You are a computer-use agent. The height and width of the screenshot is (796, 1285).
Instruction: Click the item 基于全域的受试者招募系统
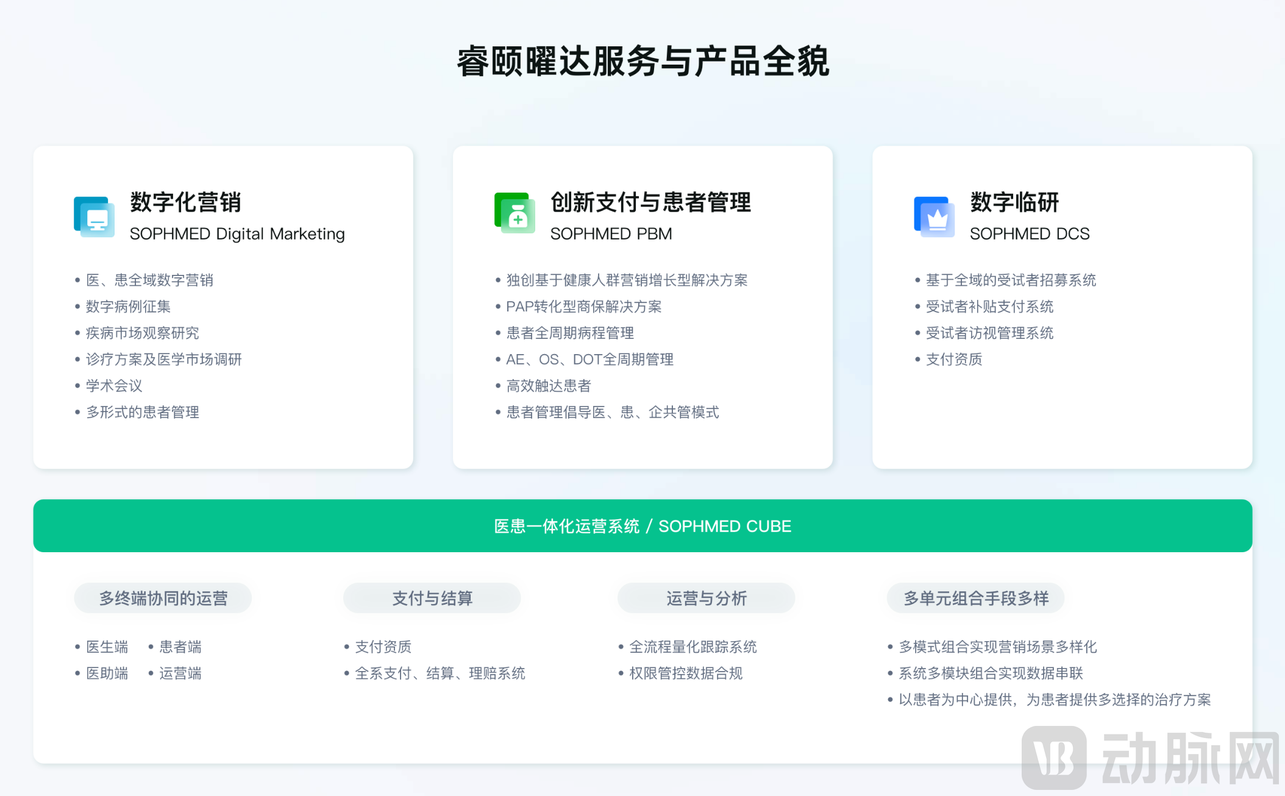[1011, 280]
